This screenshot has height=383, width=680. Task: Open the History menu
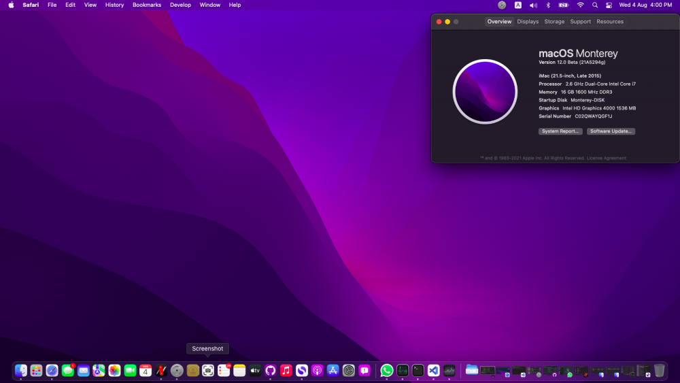tap(114, 5)
